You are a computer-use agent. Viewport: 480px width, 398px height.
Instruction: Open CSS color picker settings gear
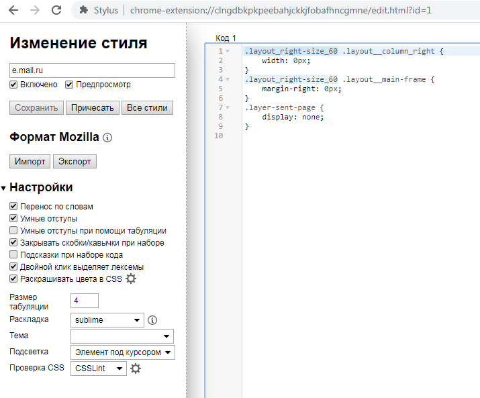pyautogui.click(x=131, y=279)
